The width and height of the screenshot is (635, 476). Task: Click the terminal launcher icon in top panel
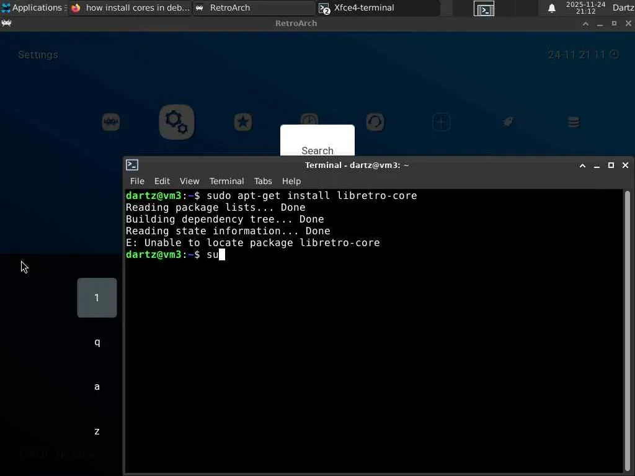coord(484,9)
